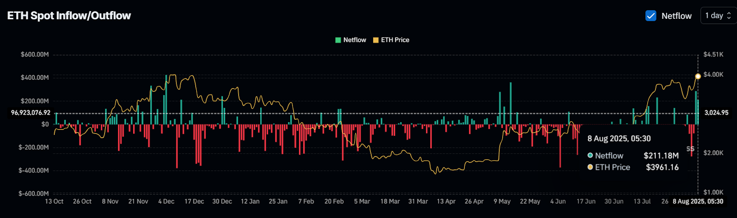Click the 20 Feb date label
The image size is (737, 218).
(334, 201)
